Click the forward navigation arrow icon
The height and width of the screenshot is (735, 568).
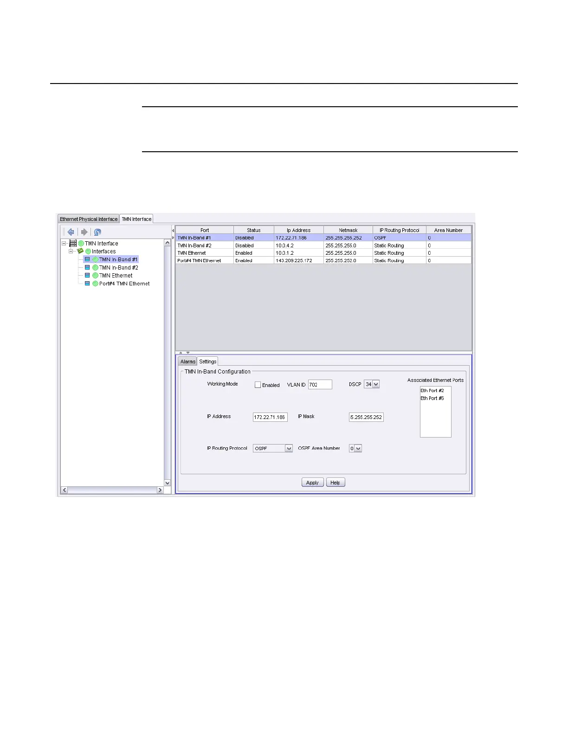click(84, 232)
